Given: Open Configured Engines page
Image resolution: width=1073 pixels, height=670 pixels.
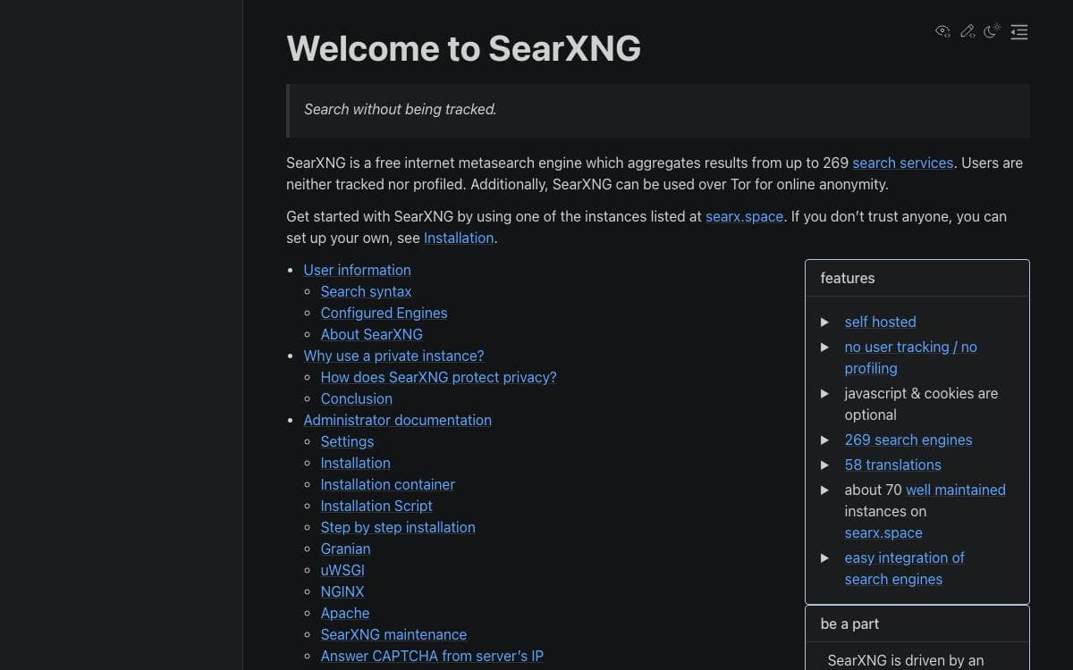Looking at the screenshot, I should 384,313.
